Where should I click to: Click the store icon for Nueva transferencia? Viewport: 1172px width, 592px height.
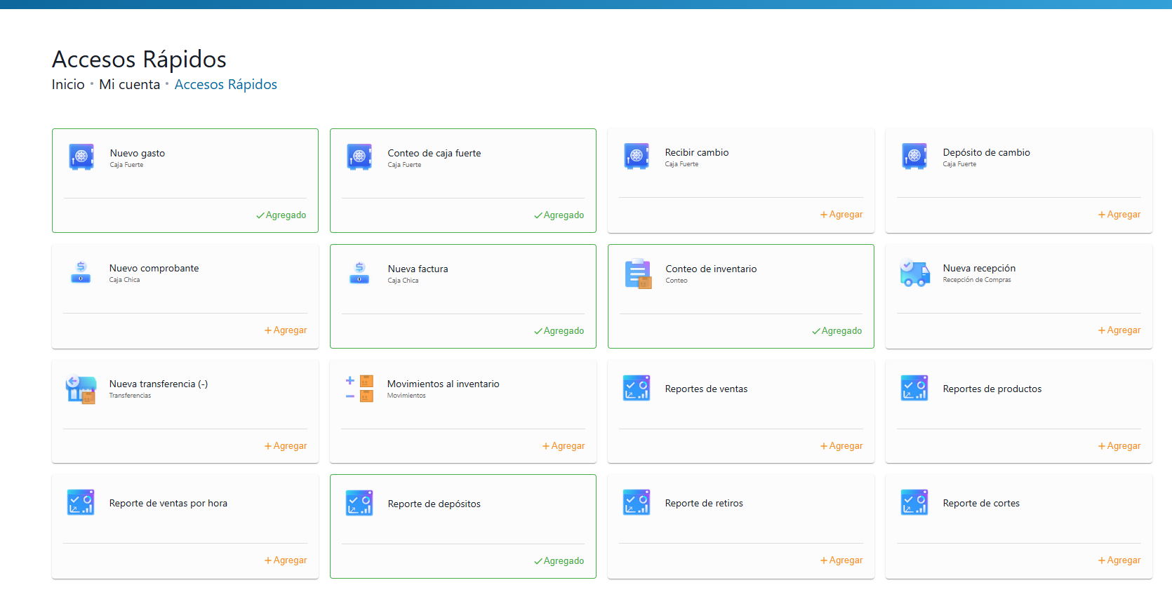click(x=81, y=389)
